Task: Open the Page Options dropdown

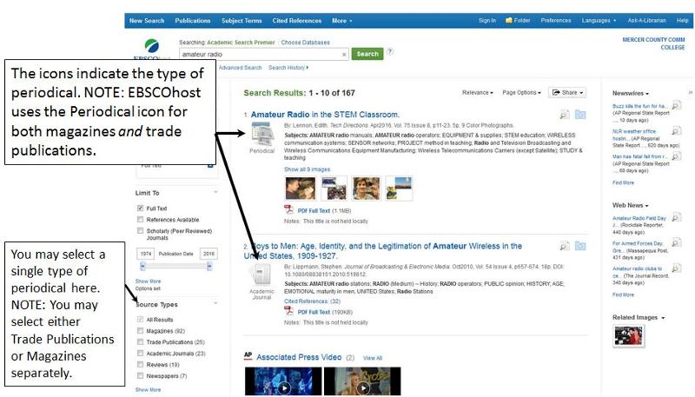Action: pyautogui.click(x=521, y=93)
